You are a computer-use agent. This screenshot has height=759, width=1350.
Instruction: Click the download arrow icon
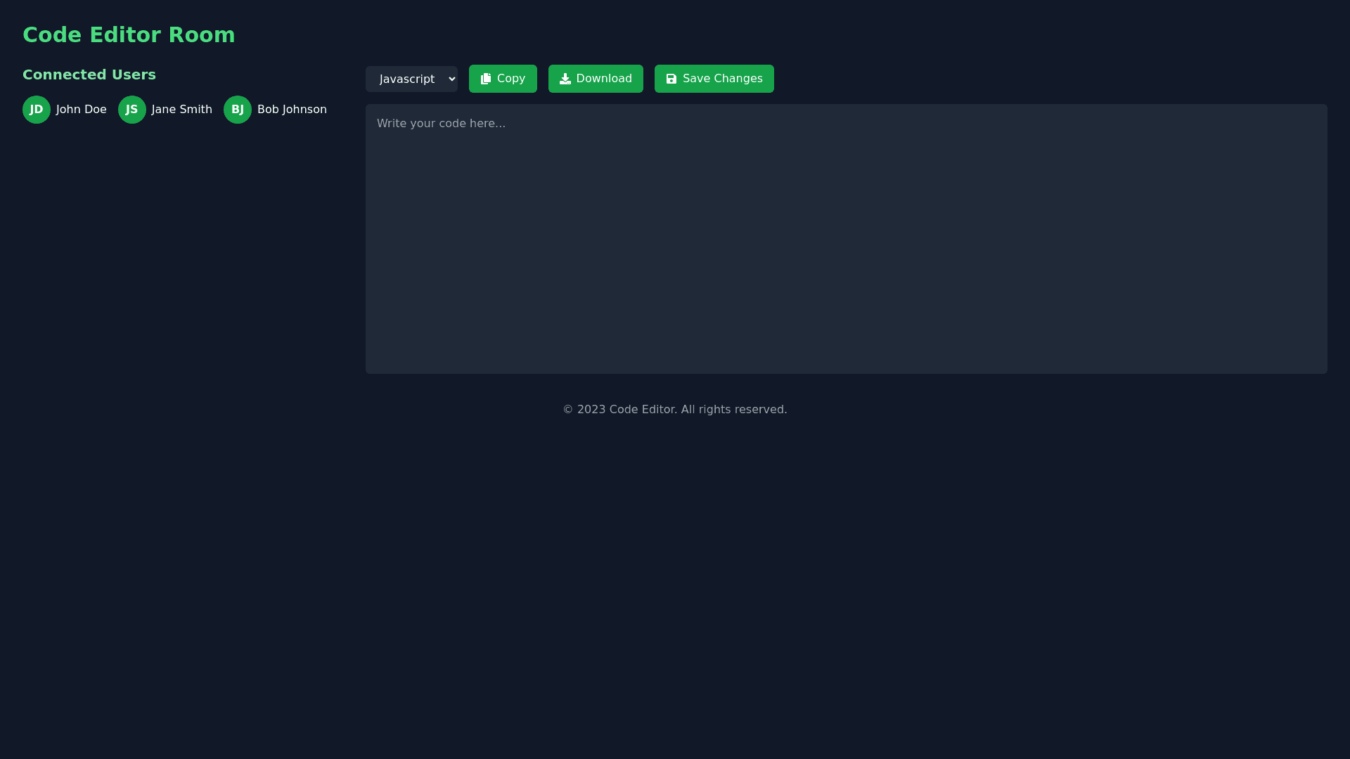[565, 79]
